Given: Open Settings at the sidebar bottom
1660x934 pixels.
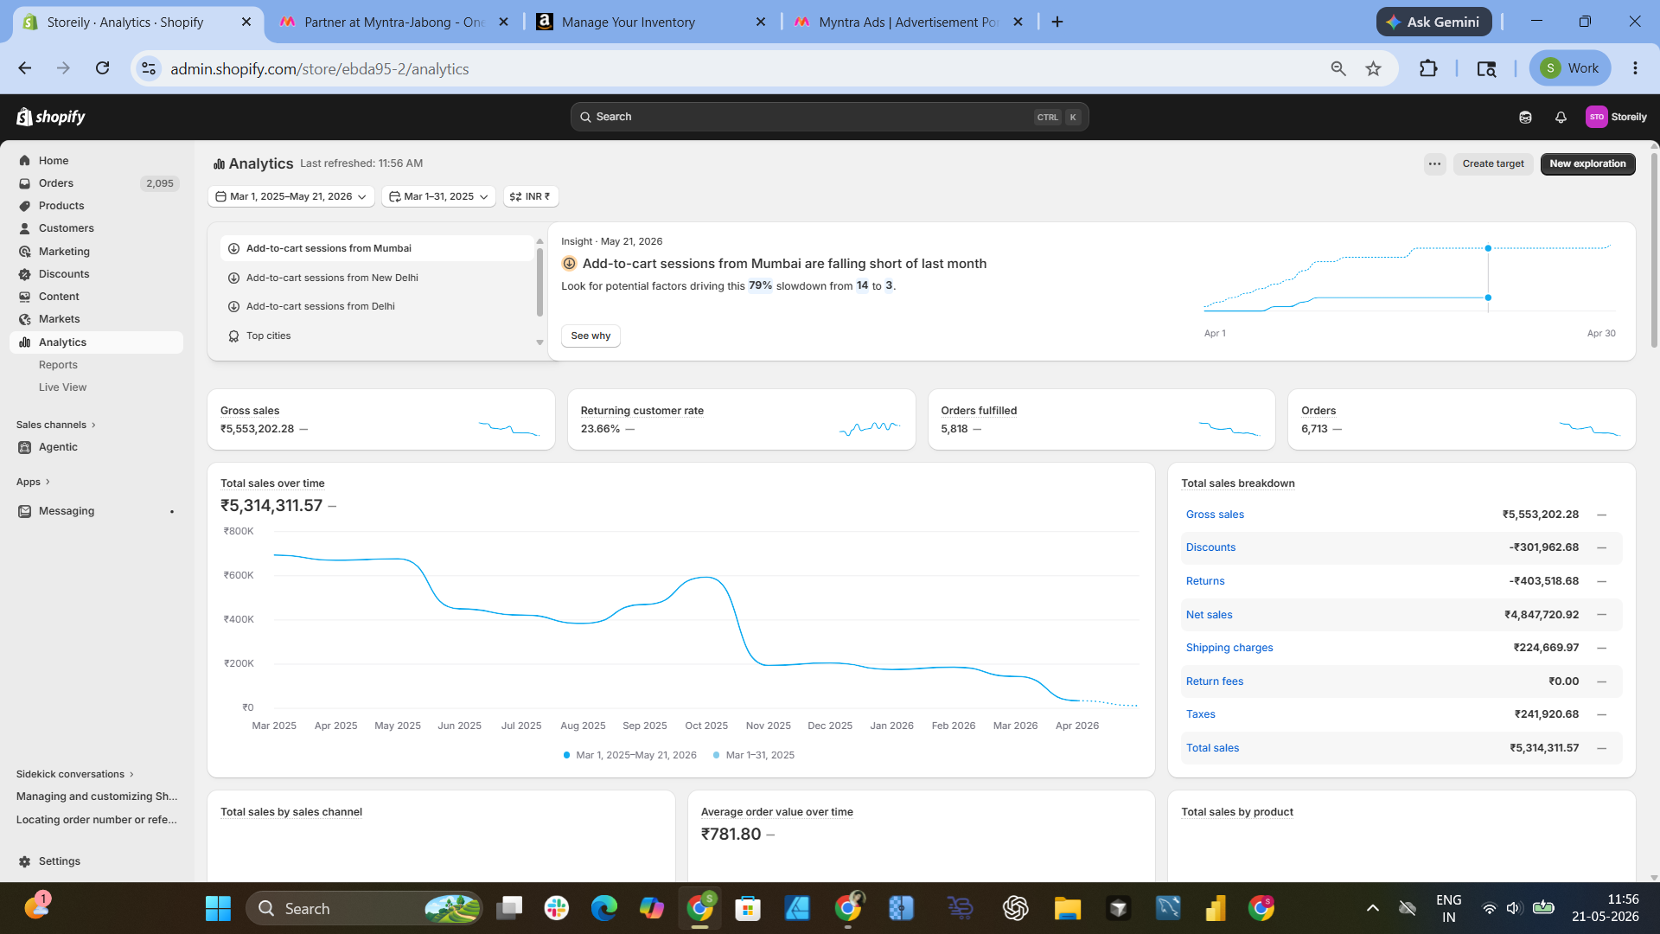Looking at the screenshot, I should click(59, 861).
